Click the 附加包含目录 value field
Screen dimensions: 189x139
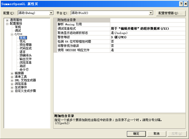(x=147, y=20)
